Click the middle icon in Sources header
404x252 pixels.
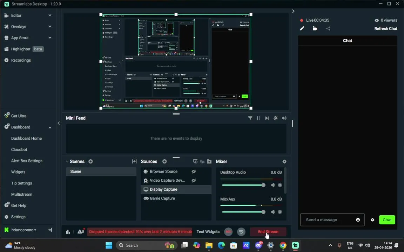pyautogui.click(x=202, y=161)
